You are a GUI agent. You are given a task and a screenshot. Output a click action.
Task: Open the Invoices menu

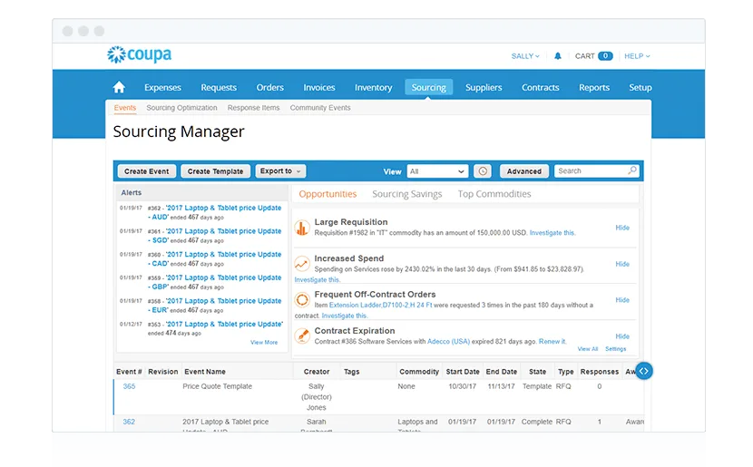(x=318, y=87)
